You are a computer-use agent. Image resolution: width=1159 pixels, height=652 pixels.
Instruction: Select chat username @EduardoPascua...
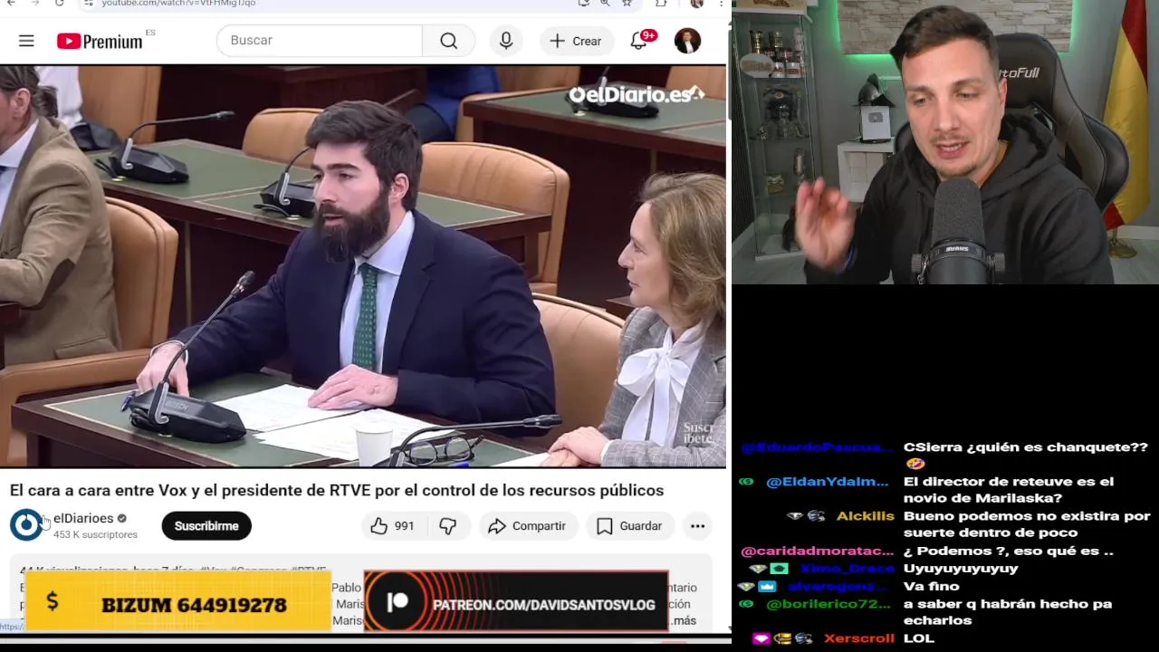817,447
